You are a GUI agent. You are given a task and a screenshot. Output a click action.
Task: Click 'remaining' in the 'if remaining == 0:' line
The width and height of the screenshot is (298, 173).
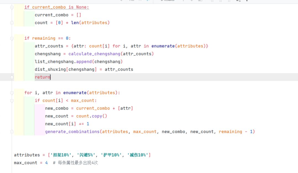(44, 38)
